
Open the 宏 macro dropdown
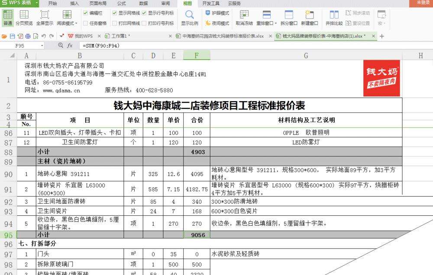(381, 18)
